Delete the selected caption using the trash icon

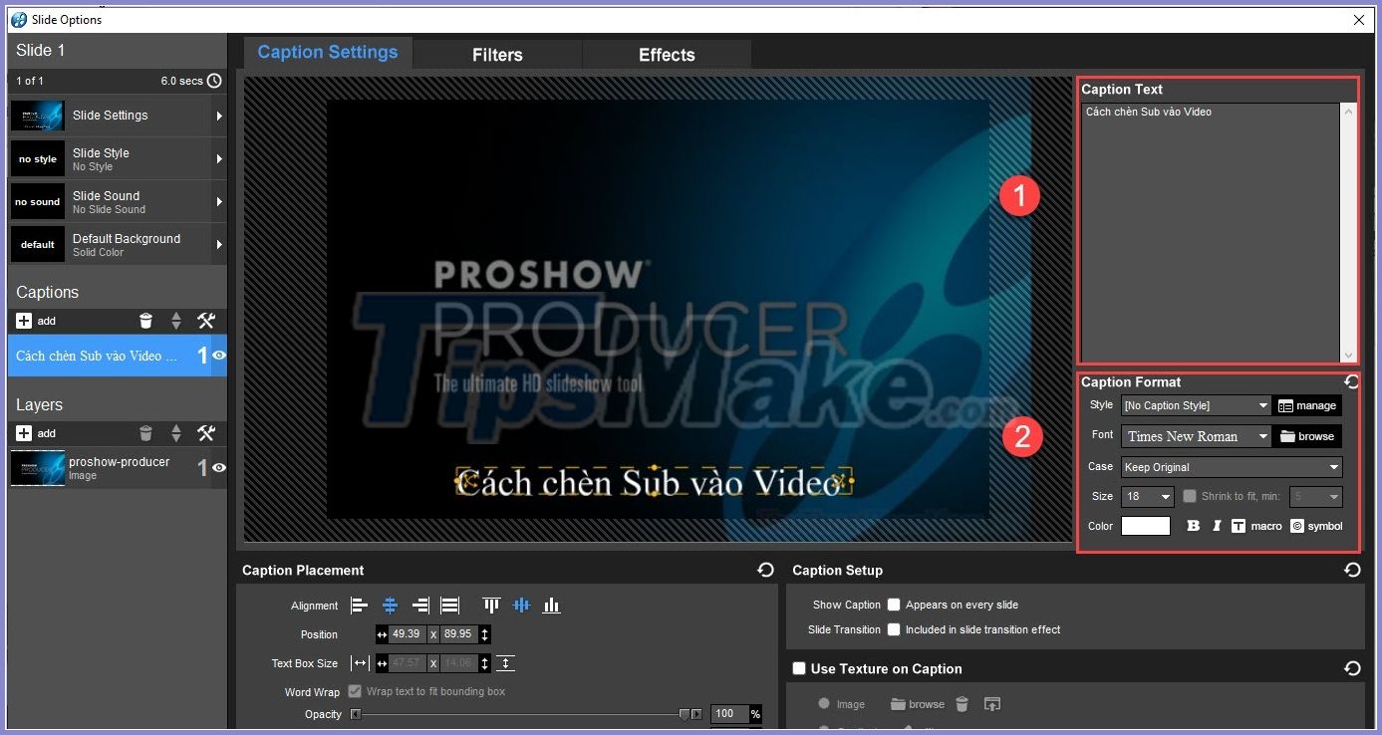click(145, 321)
